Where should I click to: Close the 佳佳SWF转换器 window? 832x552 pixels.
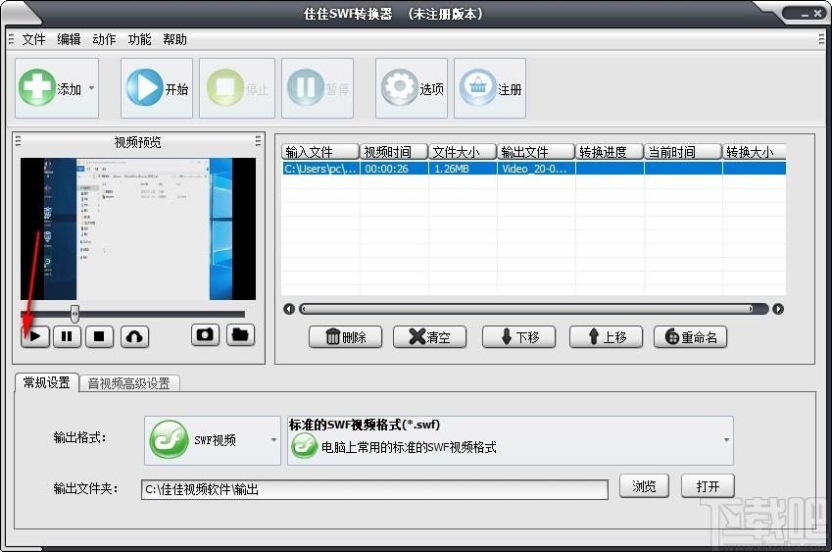click(817, 14)
